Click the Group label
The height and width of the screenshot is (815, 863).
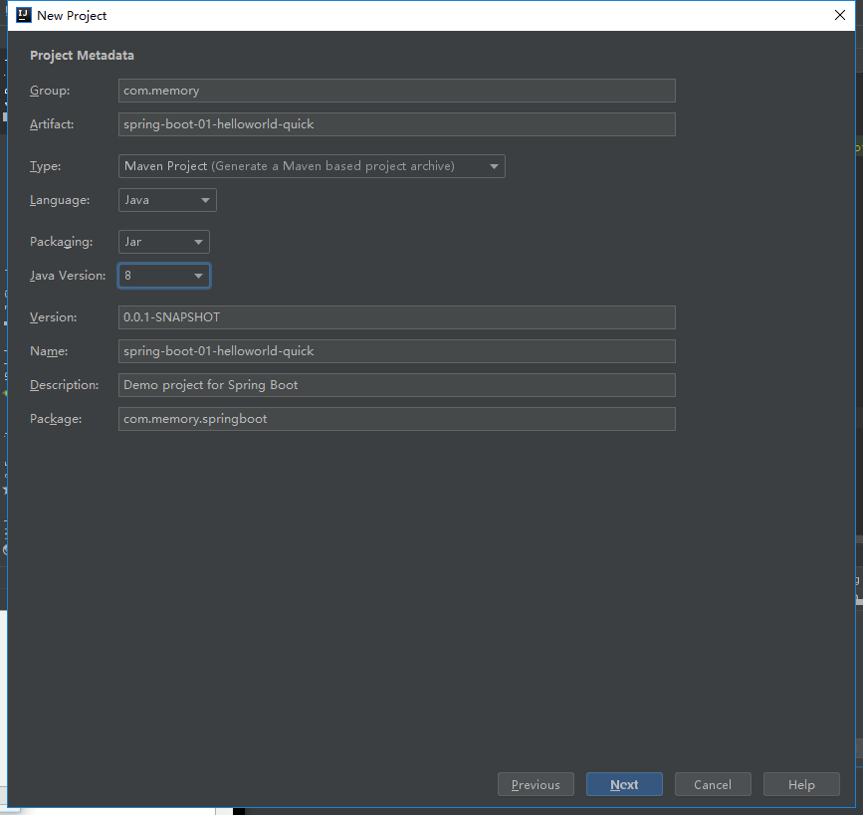50,91
